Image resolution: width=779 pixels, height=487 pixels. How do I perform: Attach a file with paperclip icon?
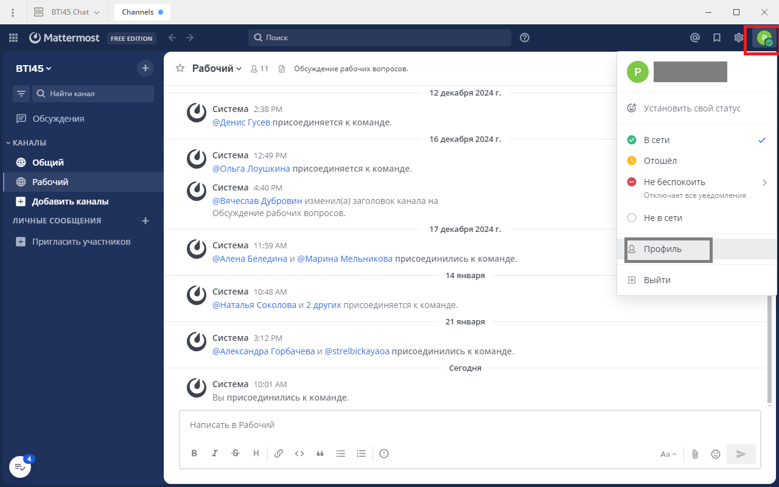[695, 454]
